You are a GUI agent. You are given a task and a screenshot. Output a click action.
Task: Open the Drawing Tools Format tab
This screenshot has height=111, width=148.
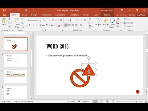pos(107,15)
